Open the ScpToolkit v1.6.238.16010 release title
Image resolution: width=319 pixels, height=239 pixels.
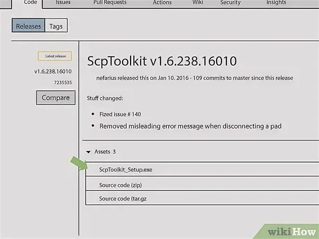162,61
